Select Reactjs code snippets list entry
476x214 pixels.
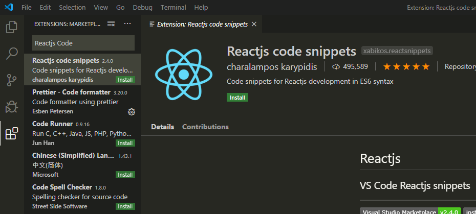click(82, 69)
